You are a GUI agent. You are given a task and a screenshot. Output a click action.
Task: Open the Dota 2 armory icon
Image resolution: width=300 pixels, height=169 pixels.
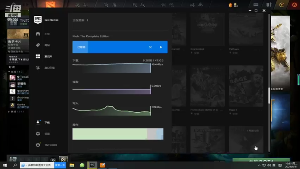click(x=269, y=5)
